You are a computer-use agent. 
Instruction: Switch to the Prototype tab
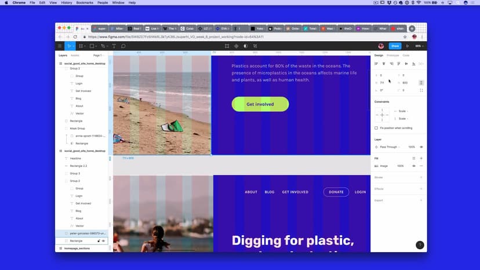click(x=392, y=55)
